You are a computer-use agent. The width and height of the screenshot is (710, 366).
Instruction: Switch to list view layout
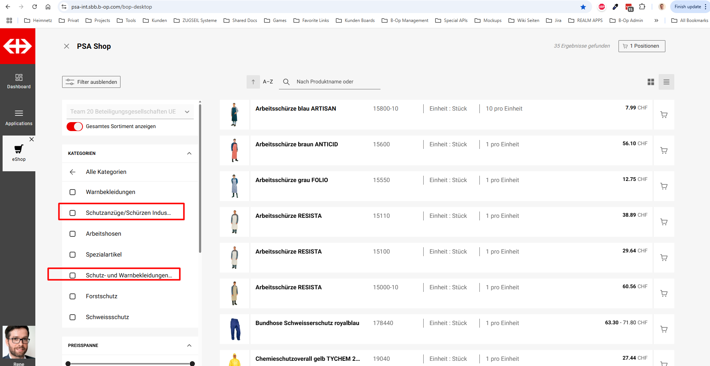click(x=666, y=82)
